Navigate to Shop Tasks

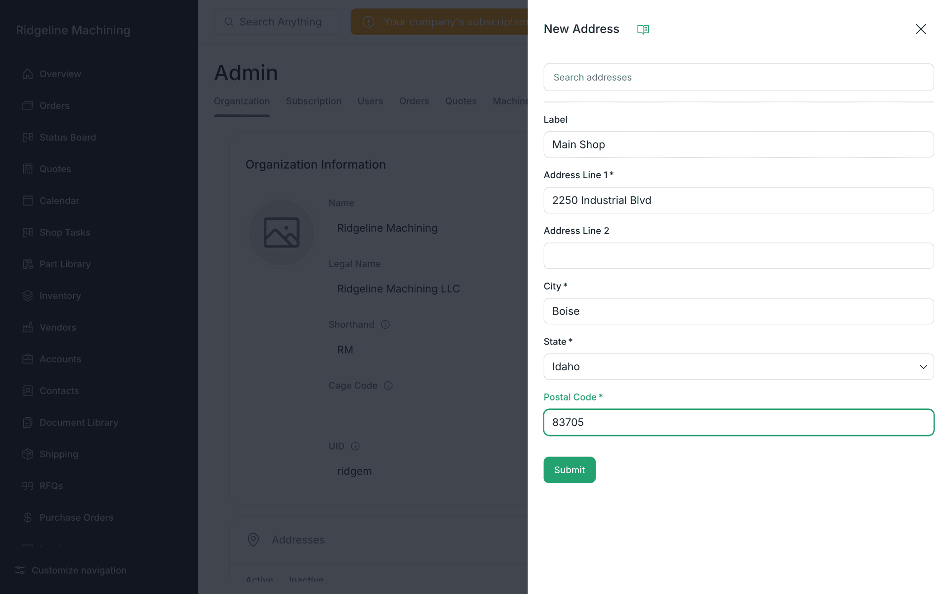(56, 232)
